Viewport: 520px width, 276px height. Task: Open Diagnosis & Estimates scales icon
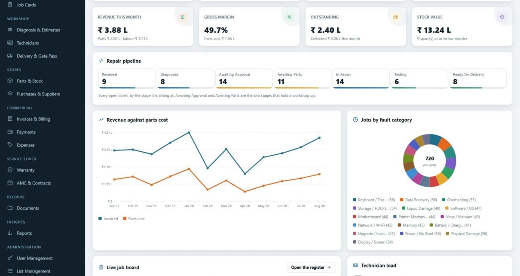pyautogui.click(x=10, y=30)
